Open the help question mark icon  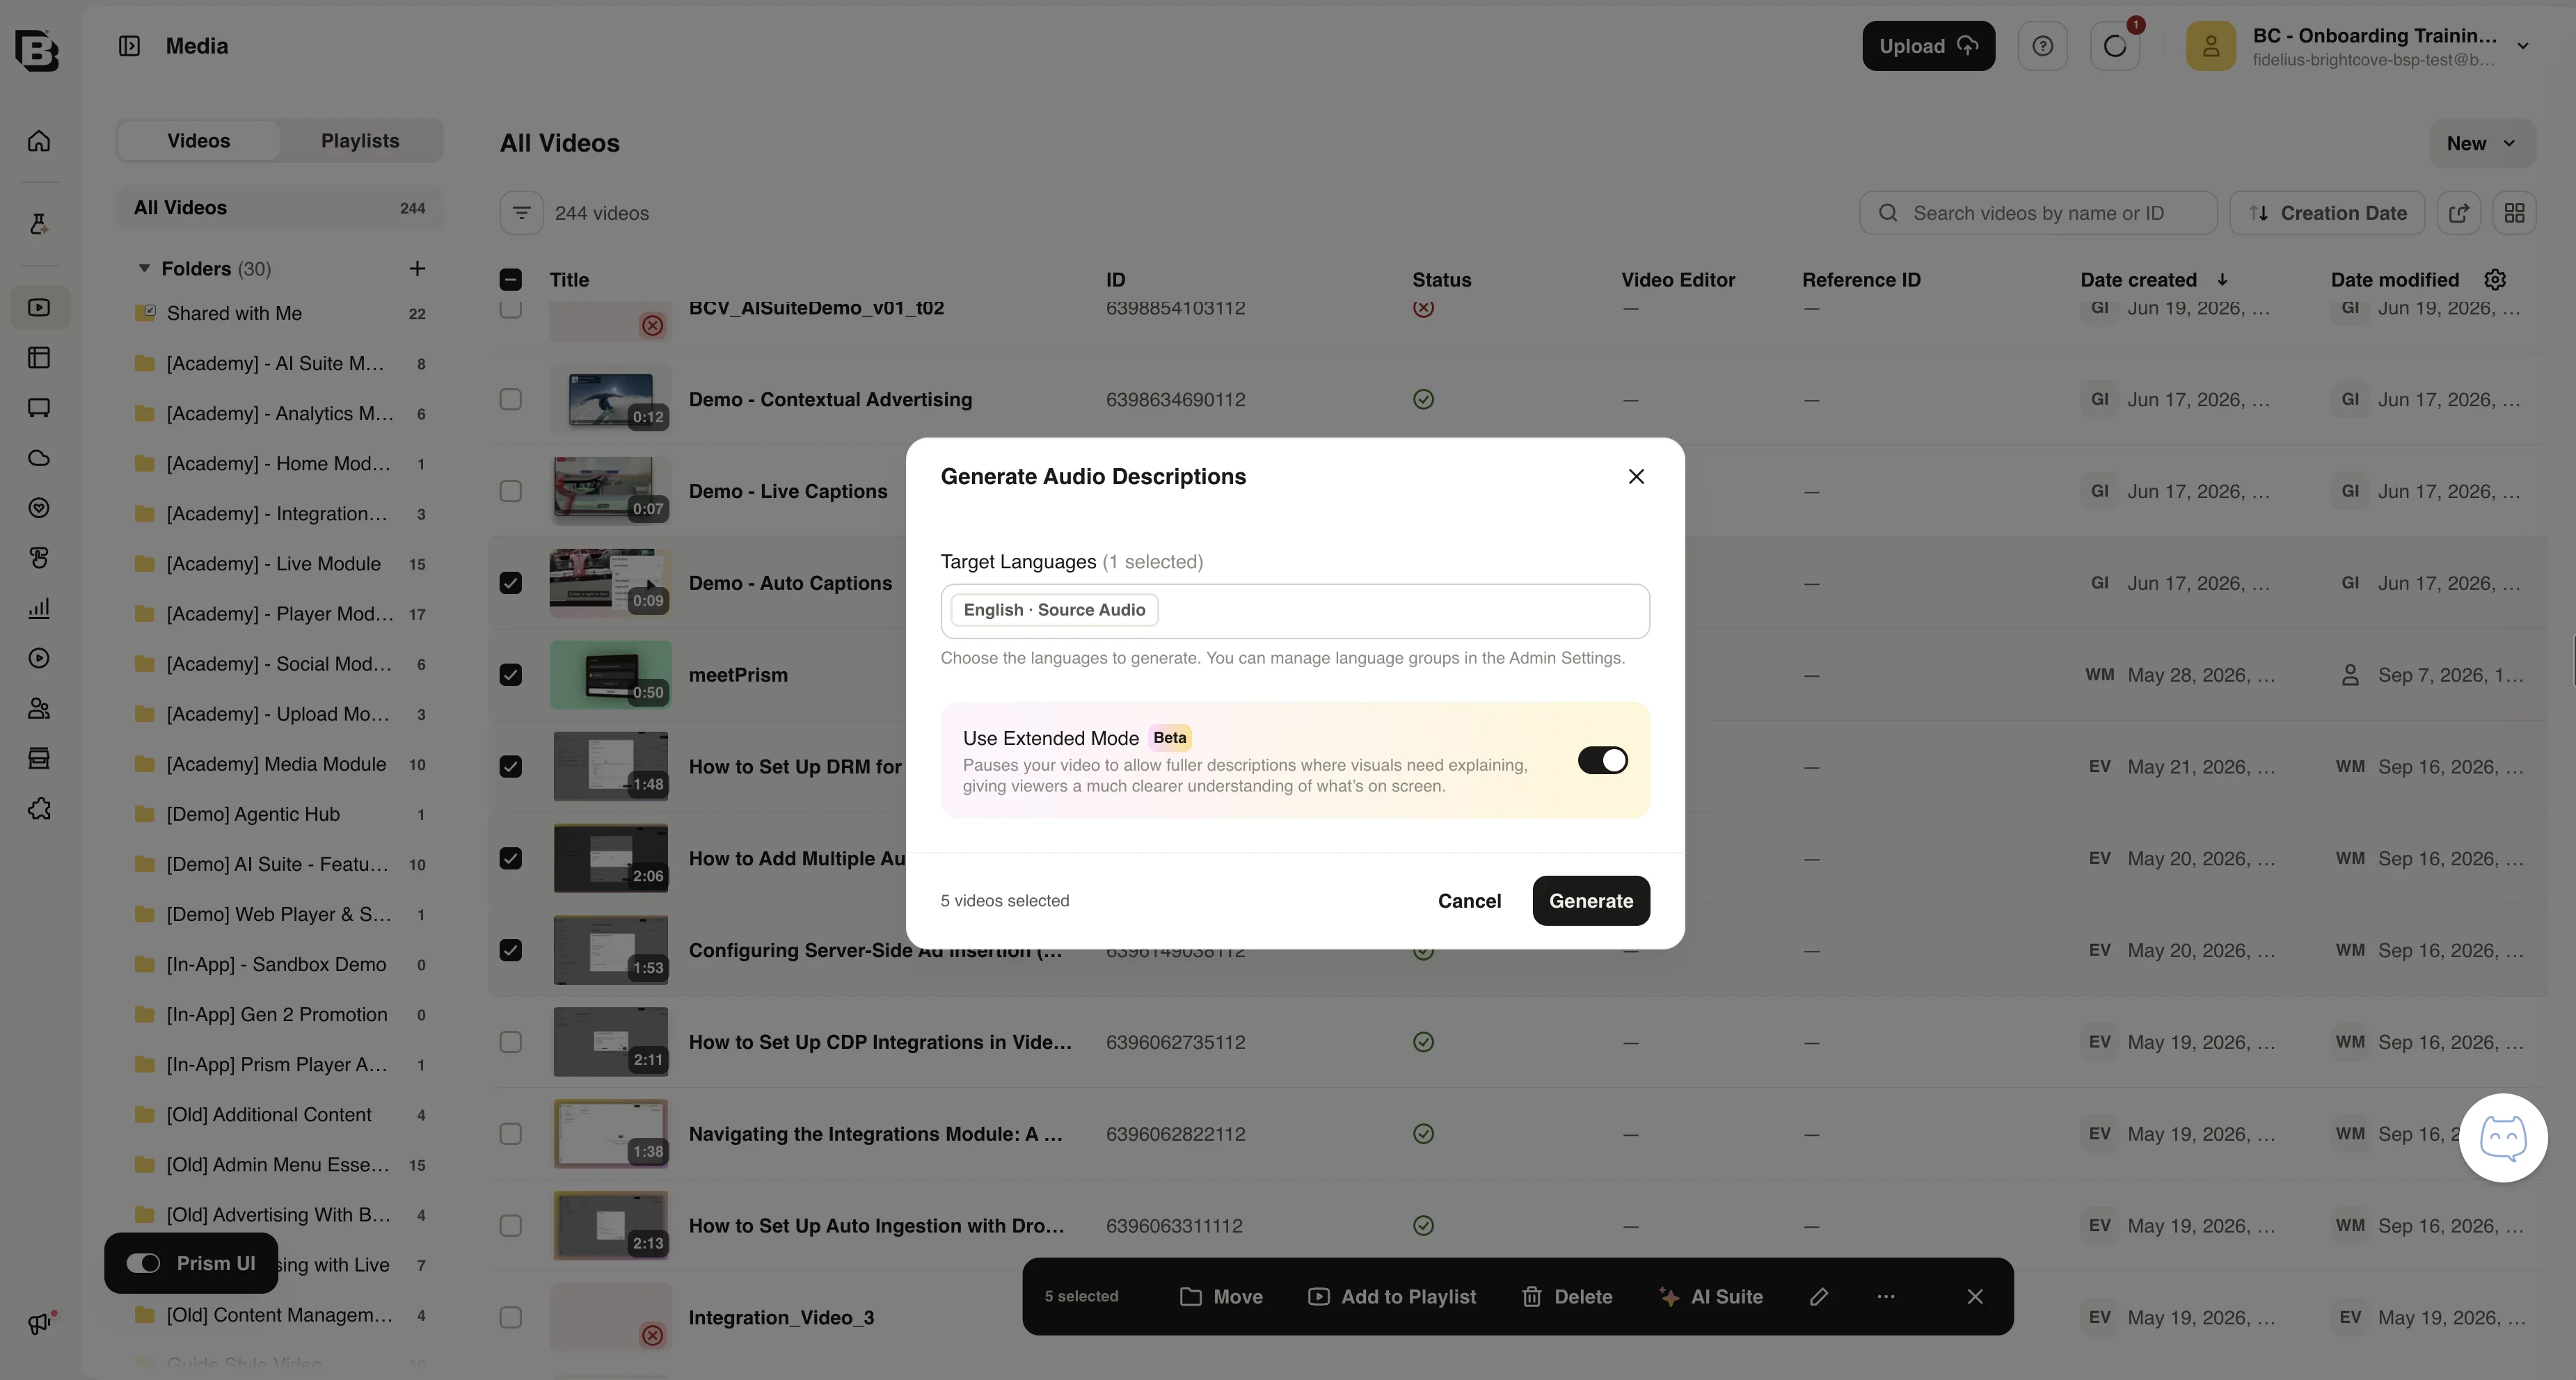pos(2042,46)
